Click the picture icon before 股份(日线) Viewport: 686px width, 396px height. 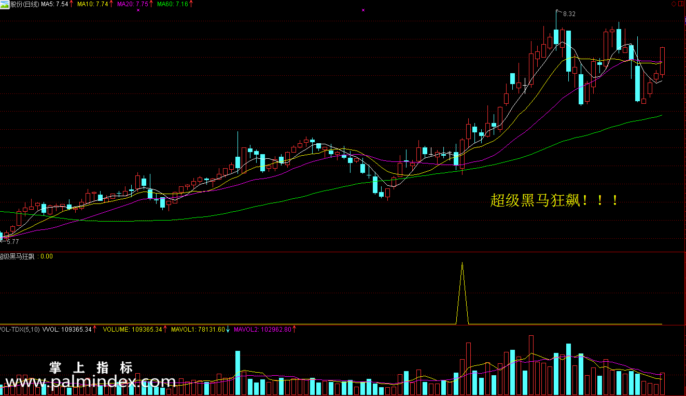[5, 4]
